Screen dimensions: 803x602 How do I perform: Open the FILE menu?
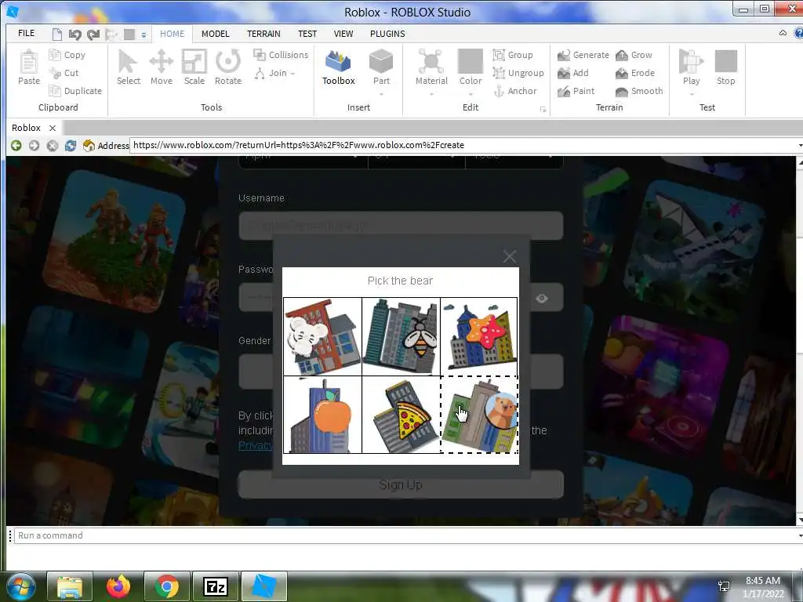pos(26,33)
